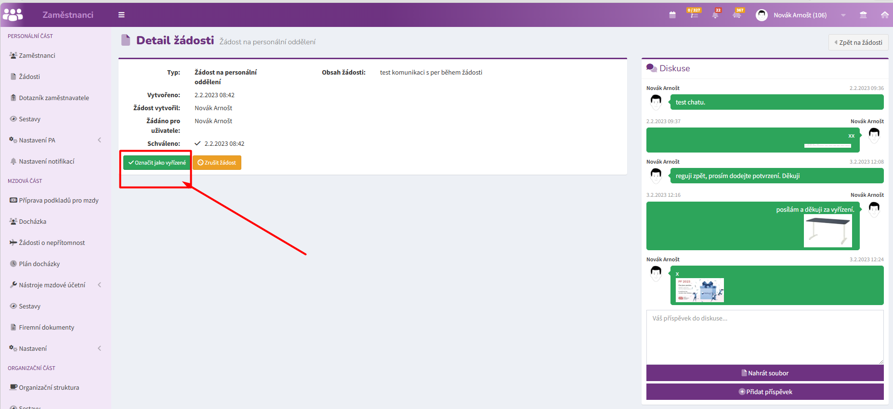Click Označit jako vyřízené button
Screen dimensions: 893x409
157,163
